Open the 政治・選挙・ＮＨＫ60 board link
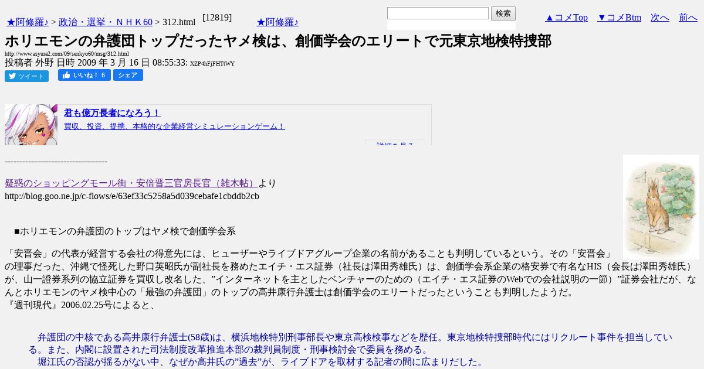 pos(106,22)
